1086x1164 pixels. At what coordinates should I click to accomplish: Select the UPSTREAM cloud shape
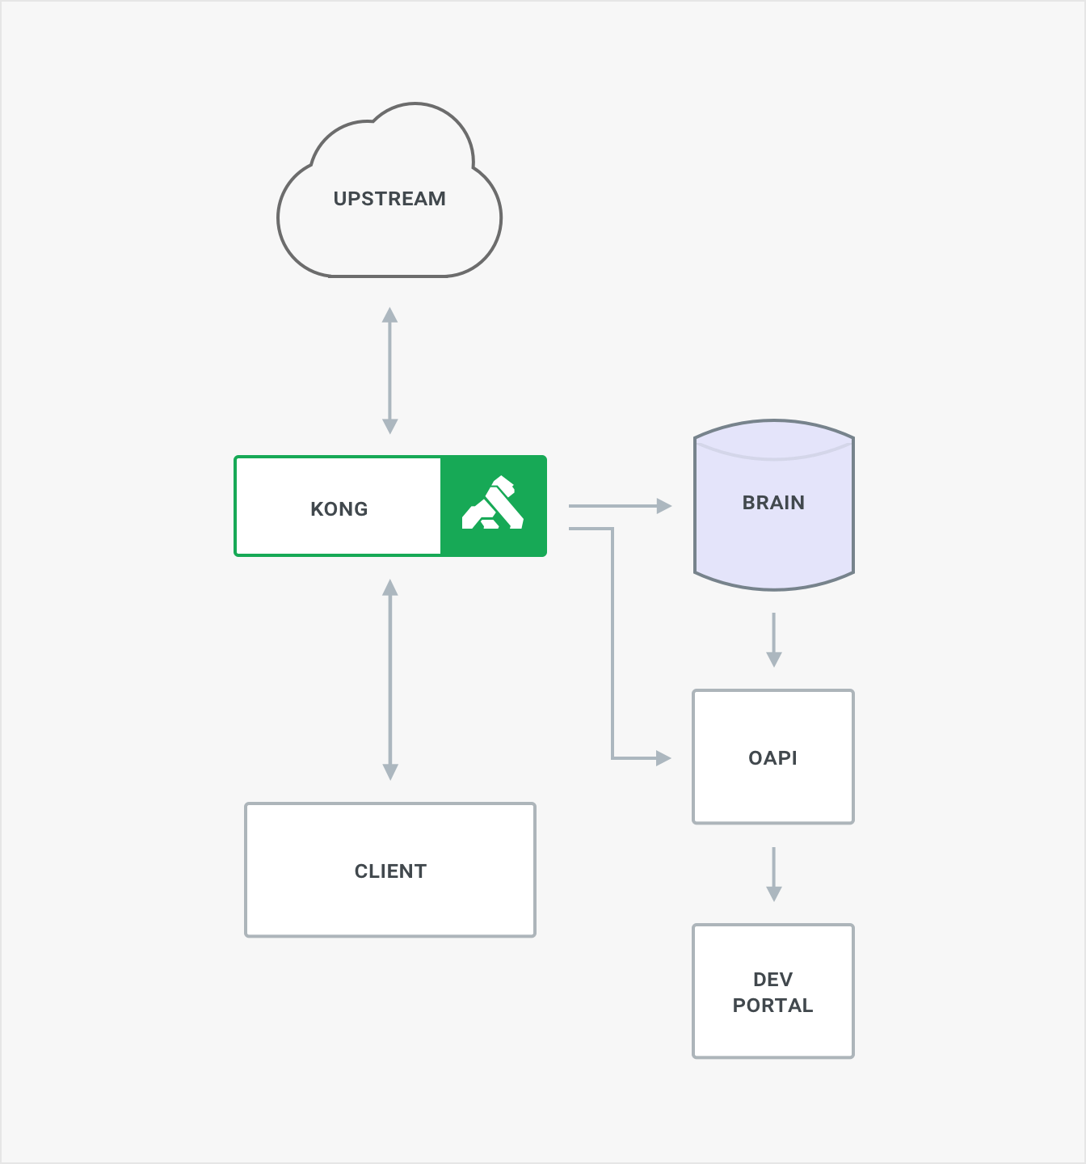[389, 190]
